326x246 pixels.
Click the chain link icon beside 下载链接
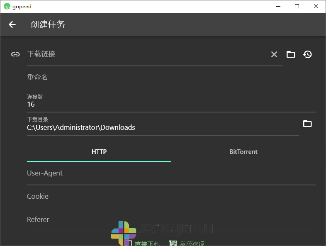coord(15,54)
